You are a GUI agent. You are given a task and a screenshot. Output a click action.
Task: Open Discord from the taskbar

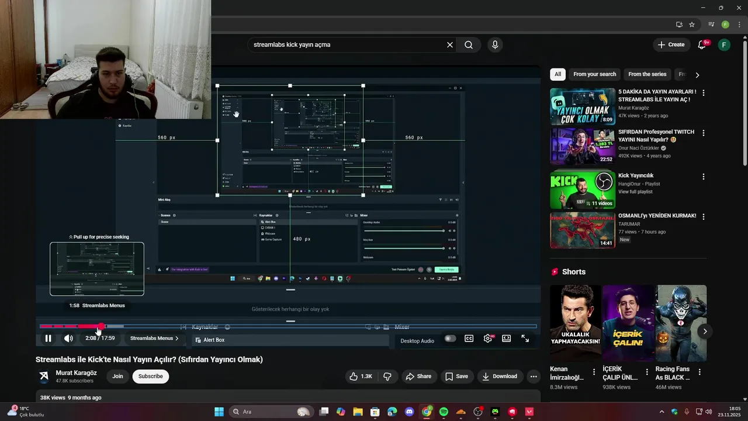409,412
